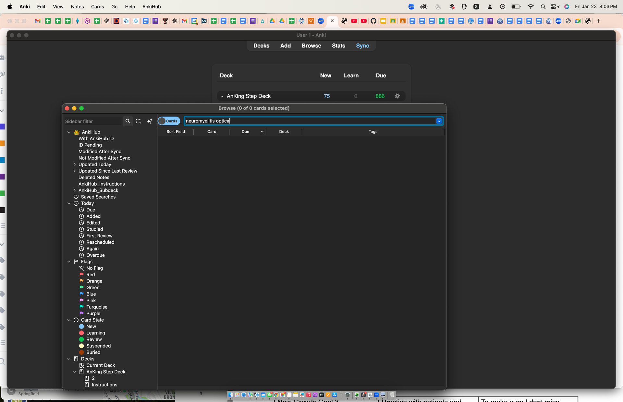Click the Sync button
The height and width of the screenshot is (402, 623).
(362, 46)
